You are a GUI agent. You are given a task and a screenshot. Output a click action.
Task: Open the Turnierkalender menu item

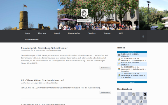click(x=32, y=39)
